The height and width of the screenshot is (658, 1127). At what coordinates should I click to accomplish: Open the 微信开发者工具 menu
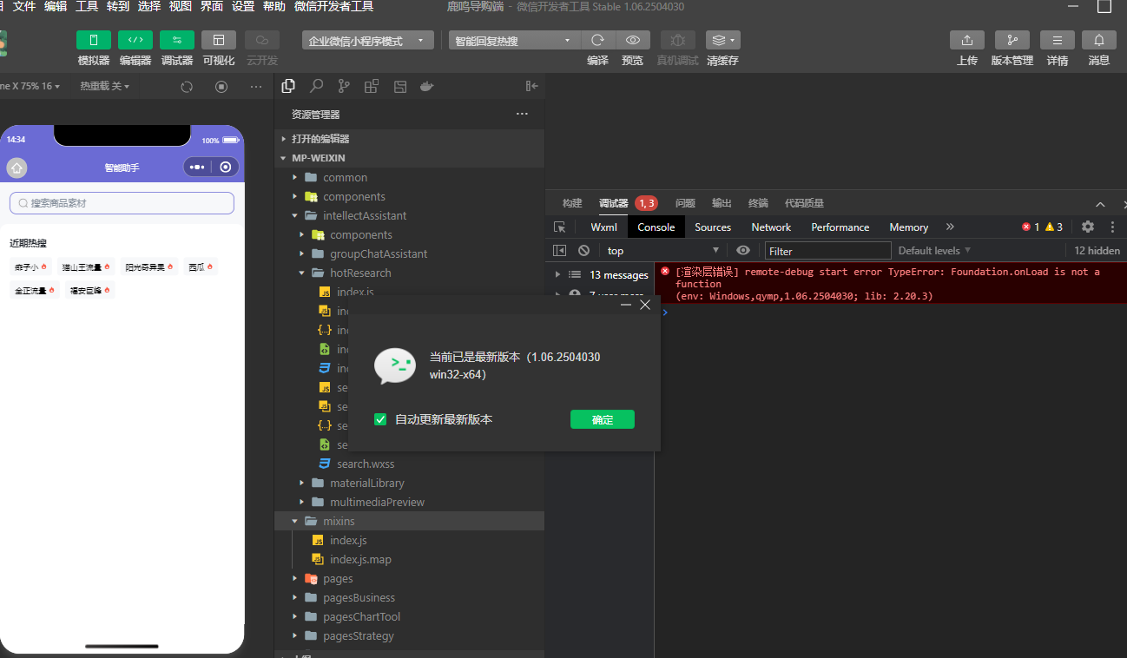coord(334,6)
